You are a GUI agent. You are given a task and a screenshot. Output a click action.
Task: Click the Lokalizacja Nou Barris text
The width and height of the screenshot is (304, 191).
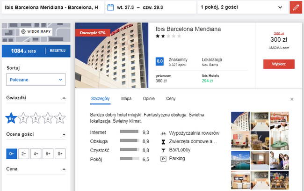coord(212,62)
